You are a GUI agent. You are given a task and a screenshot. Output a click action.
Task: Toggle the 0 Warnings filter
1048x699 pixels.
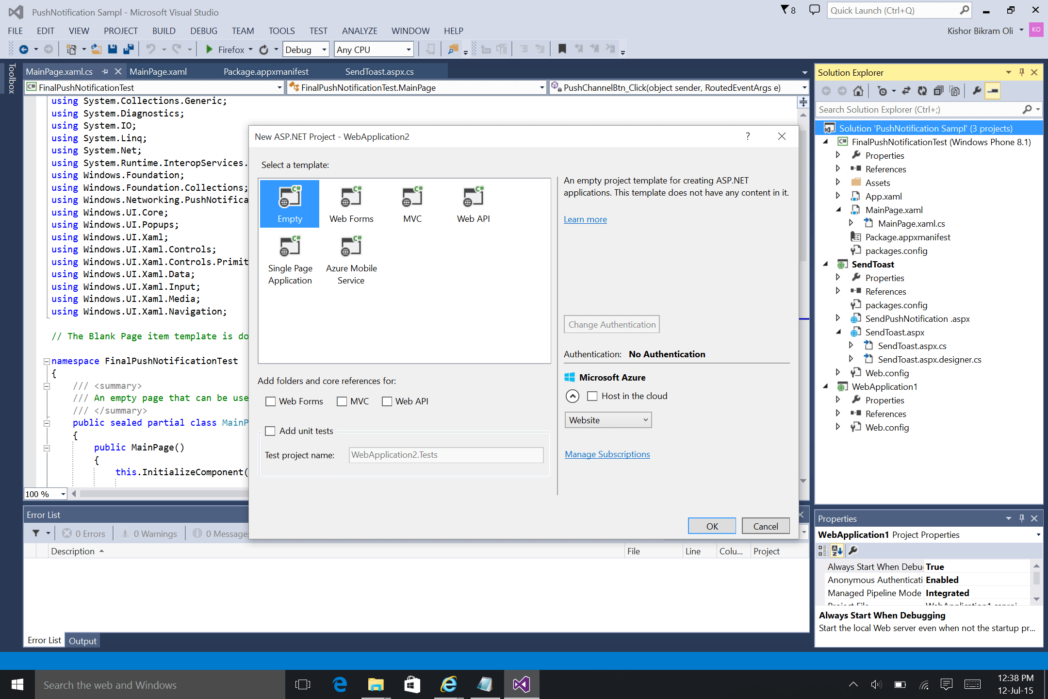click(x=149, y=533)
